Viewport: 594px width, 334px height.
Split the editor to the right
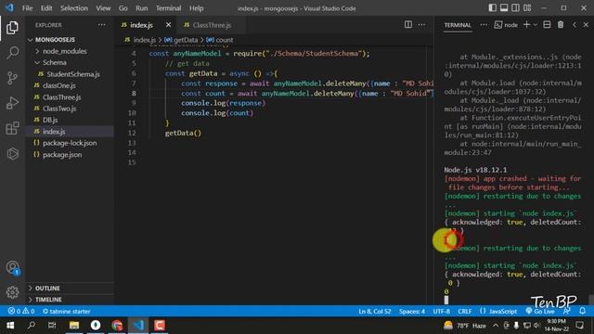408,25
